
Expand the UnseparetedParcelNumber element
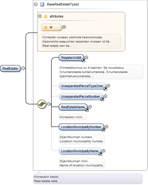105,96
